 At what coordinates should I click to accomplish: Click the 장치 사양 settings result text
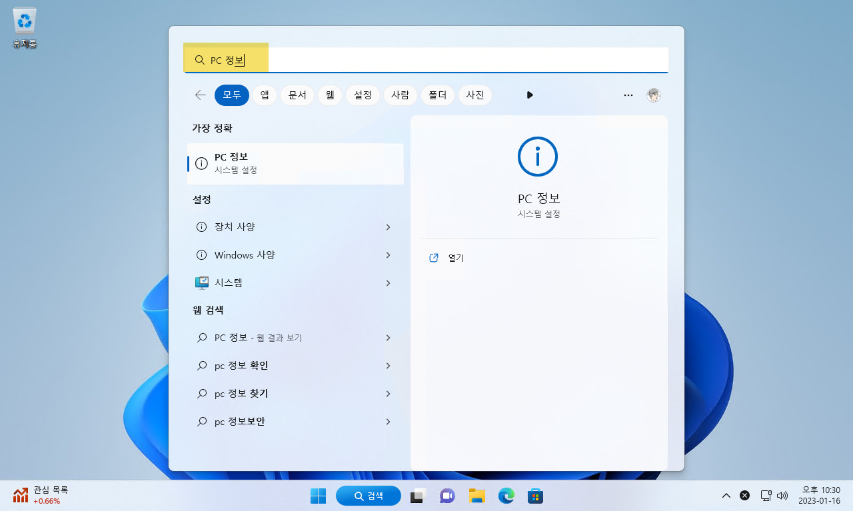pos(235,227)
